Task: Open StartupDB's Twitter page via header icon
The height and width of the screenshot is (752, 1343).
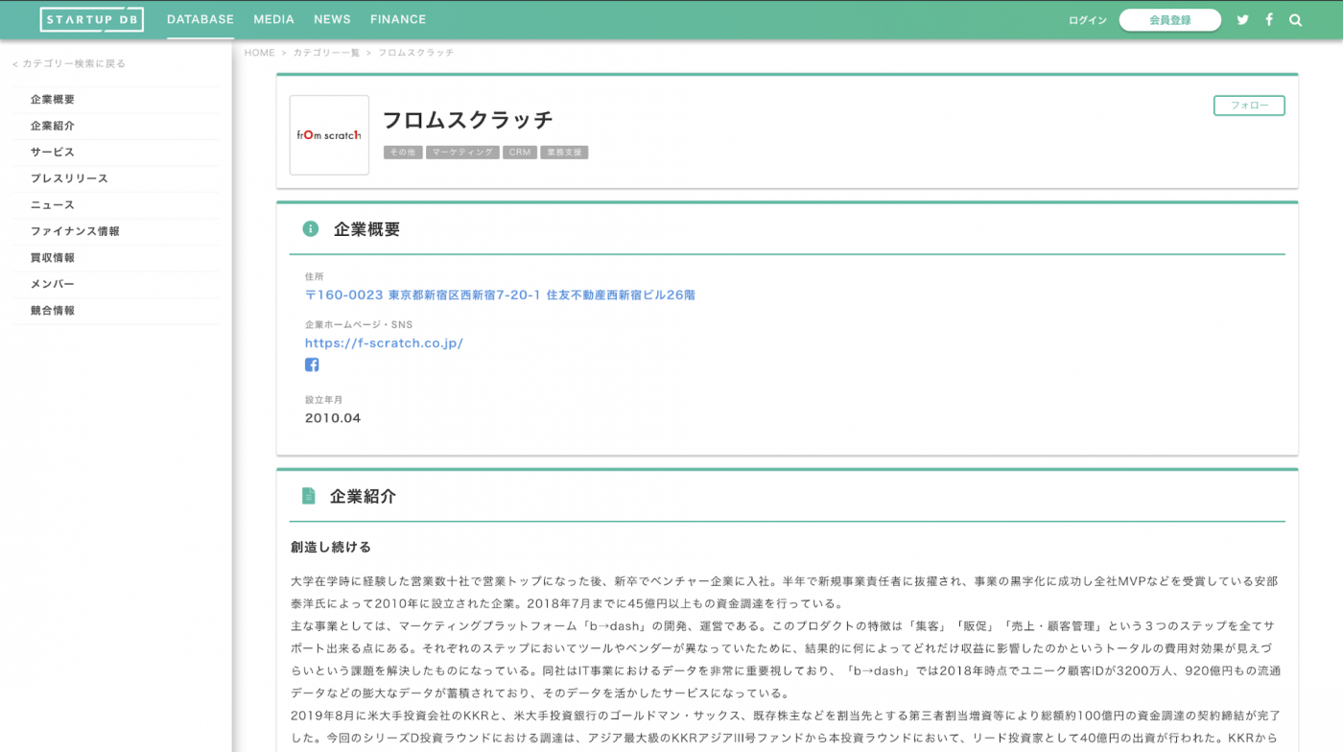Action: coord(1242,19)
